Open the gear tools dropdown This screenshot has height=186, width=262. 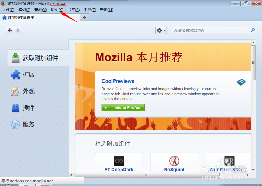[161, 31]
